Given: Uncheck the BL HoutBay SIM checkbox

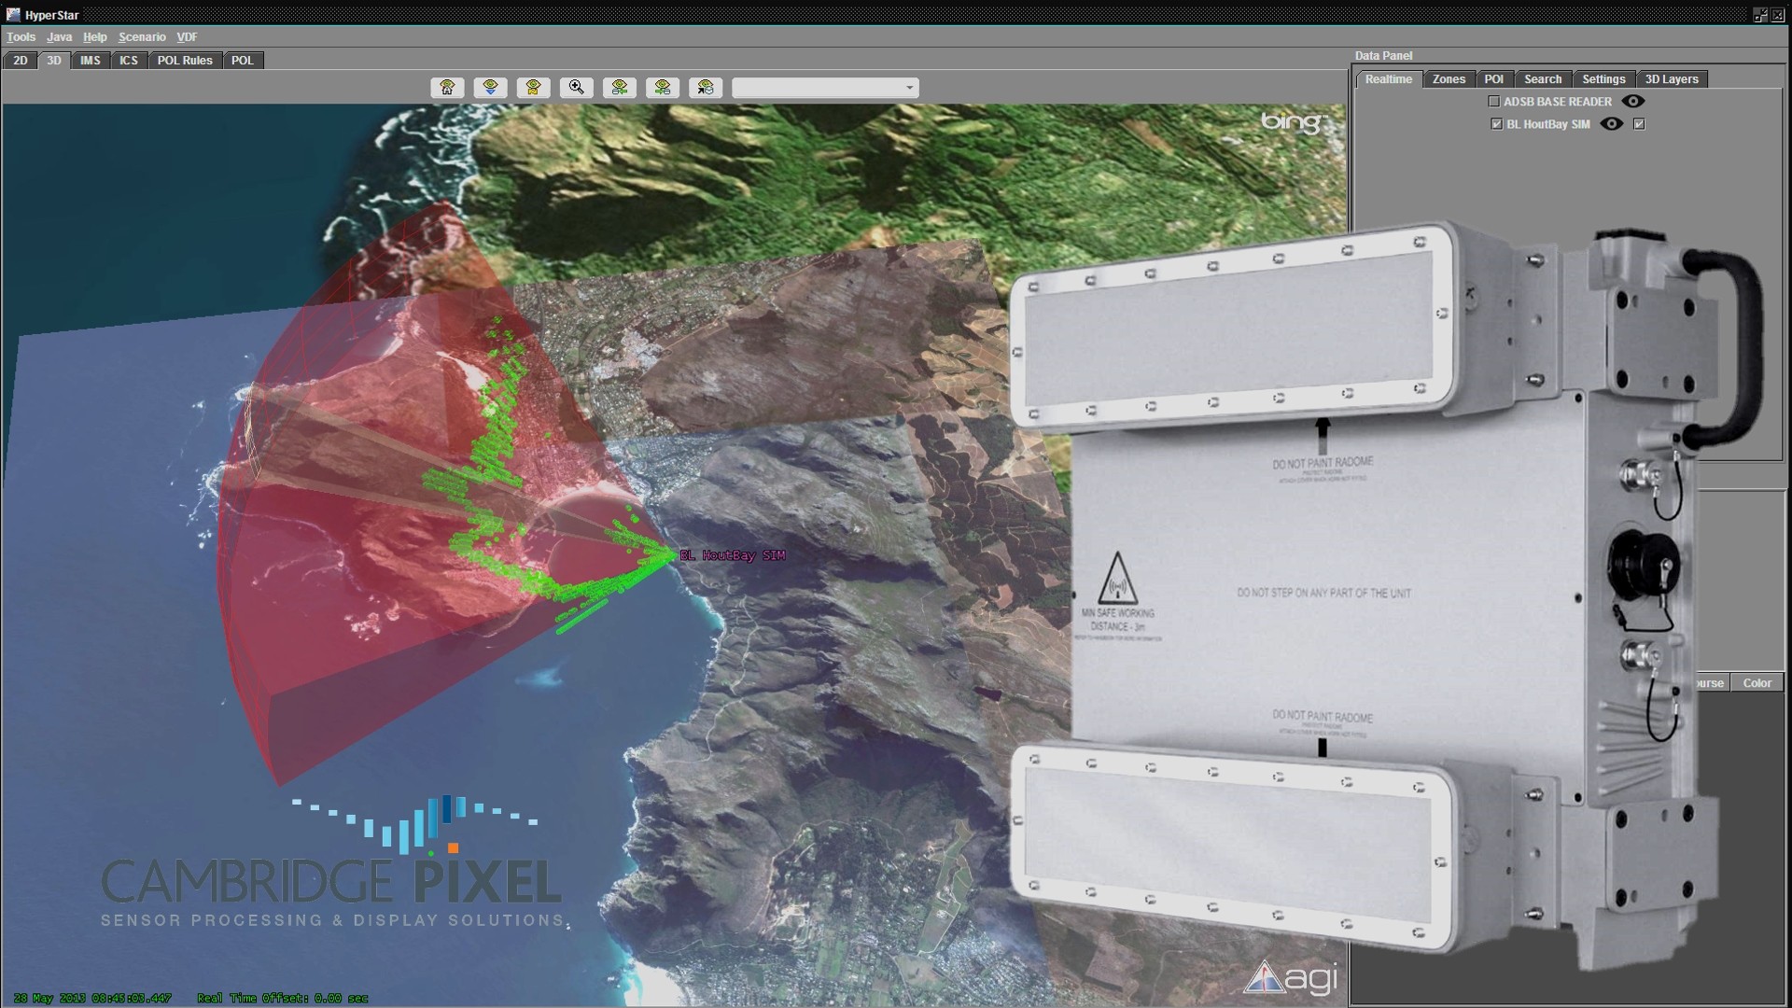Looking at the screenshot, I should [1497, 124].
